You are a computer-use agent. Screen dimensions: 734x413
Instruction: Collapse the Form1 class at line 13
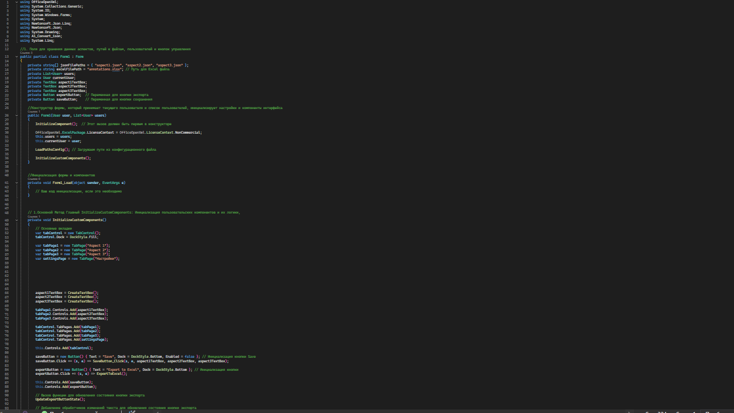click(17, 57)
